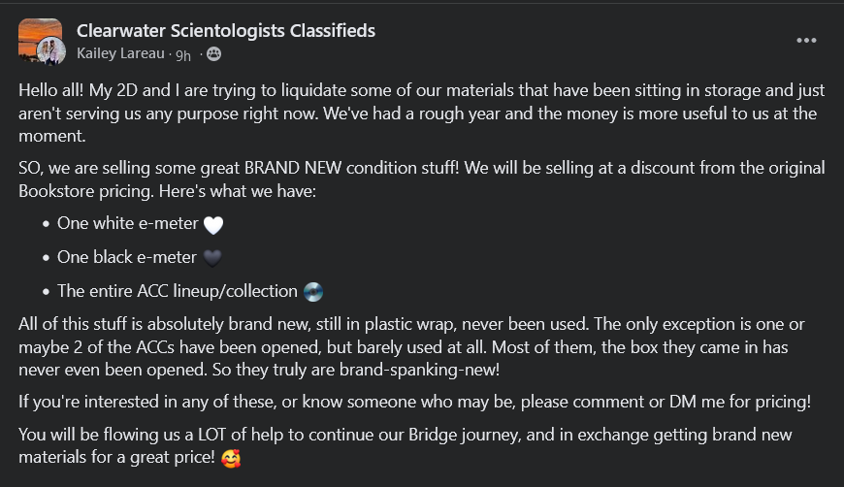The width and height of the screenshot is (844, 487).
Task: Click the group privacy icon beside timestamp
Action: pos(213,53)
